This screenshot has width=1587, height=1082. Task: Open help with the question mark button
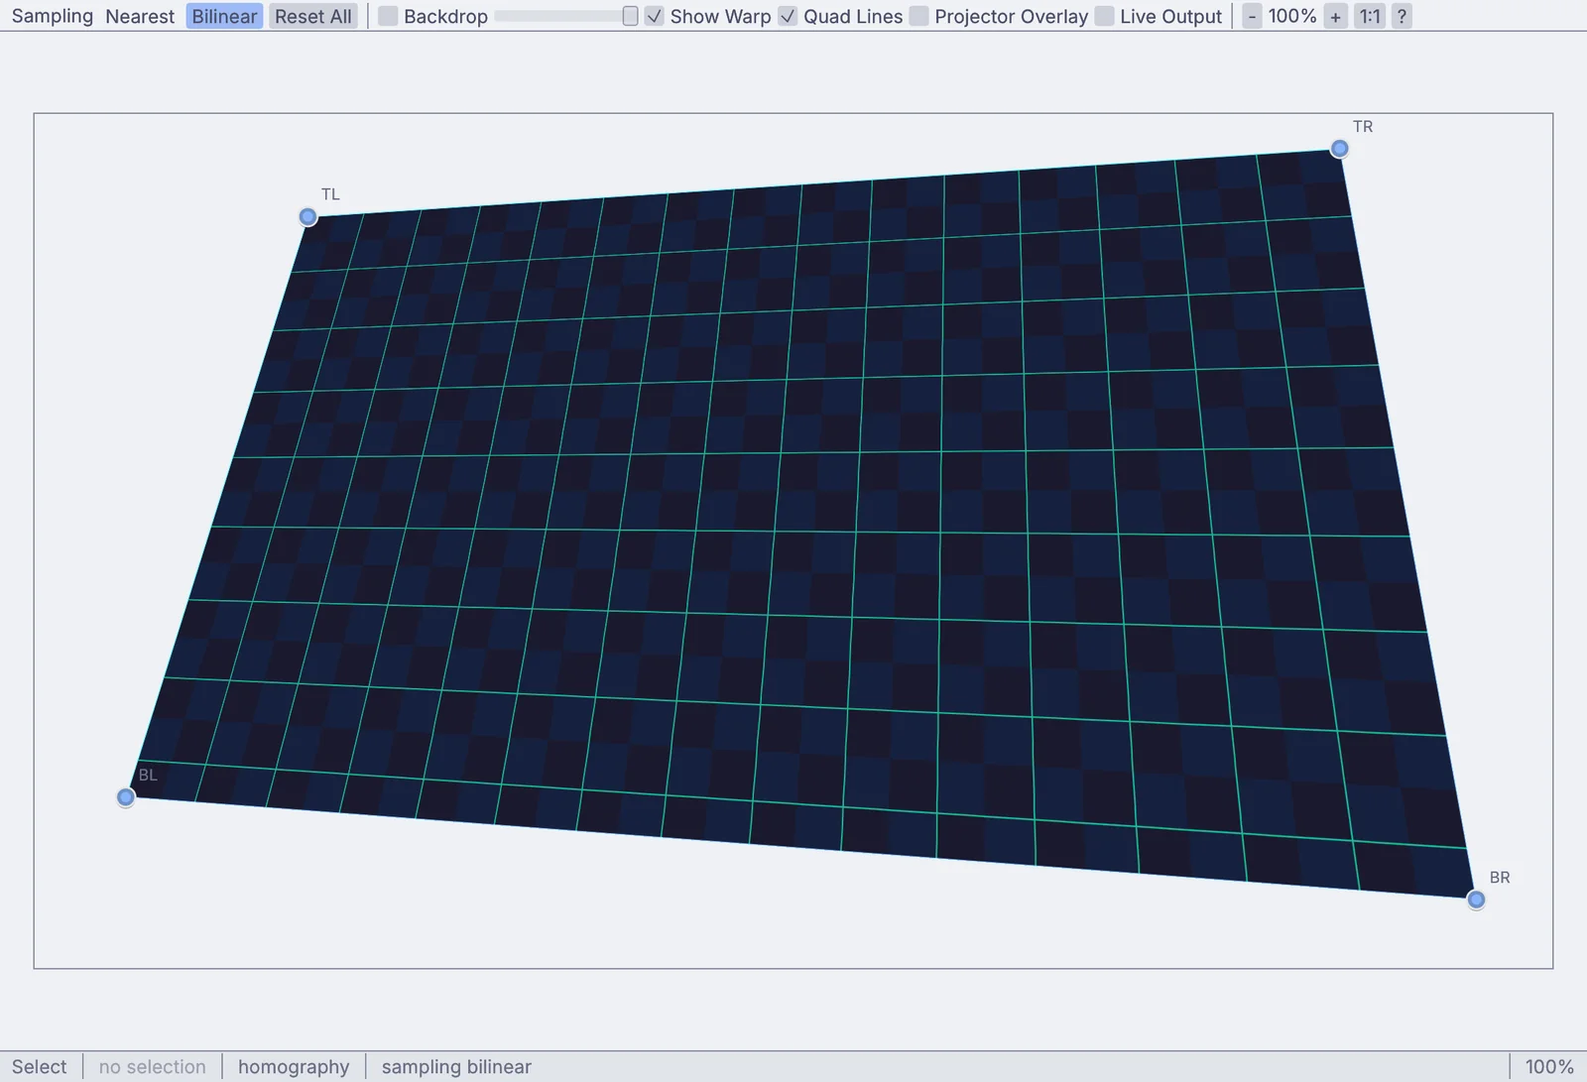[1402, 16]
